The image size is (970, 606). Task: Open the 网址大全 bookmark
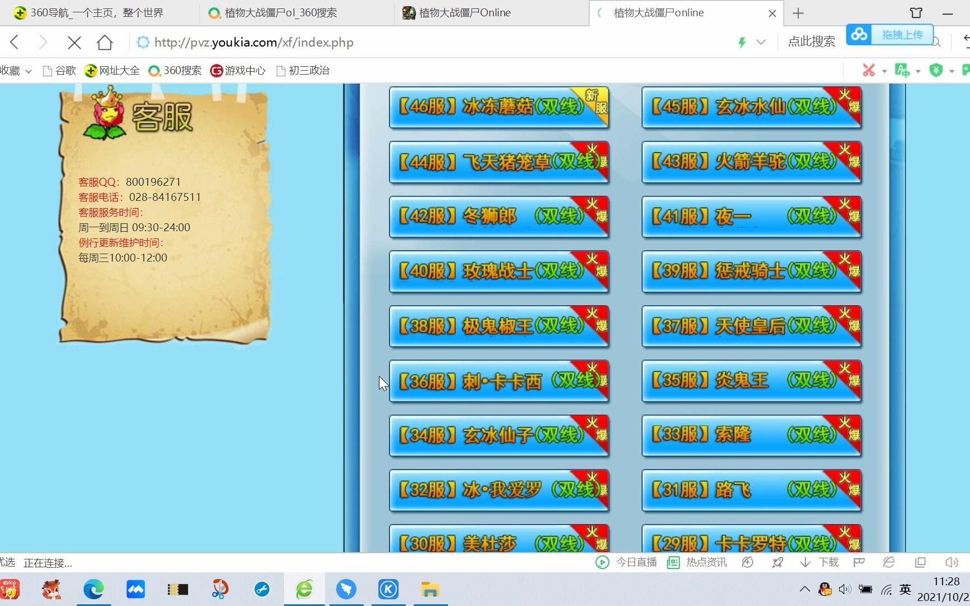coord(112,71)
